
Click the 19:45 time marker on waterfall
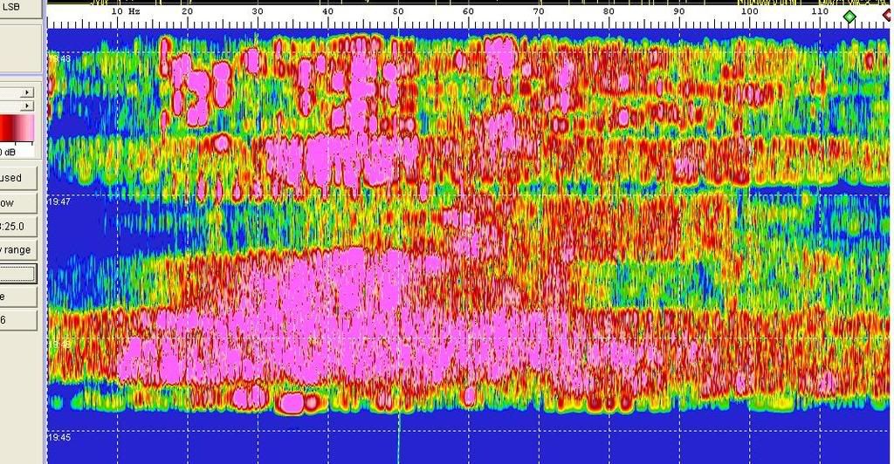[59, 438]
